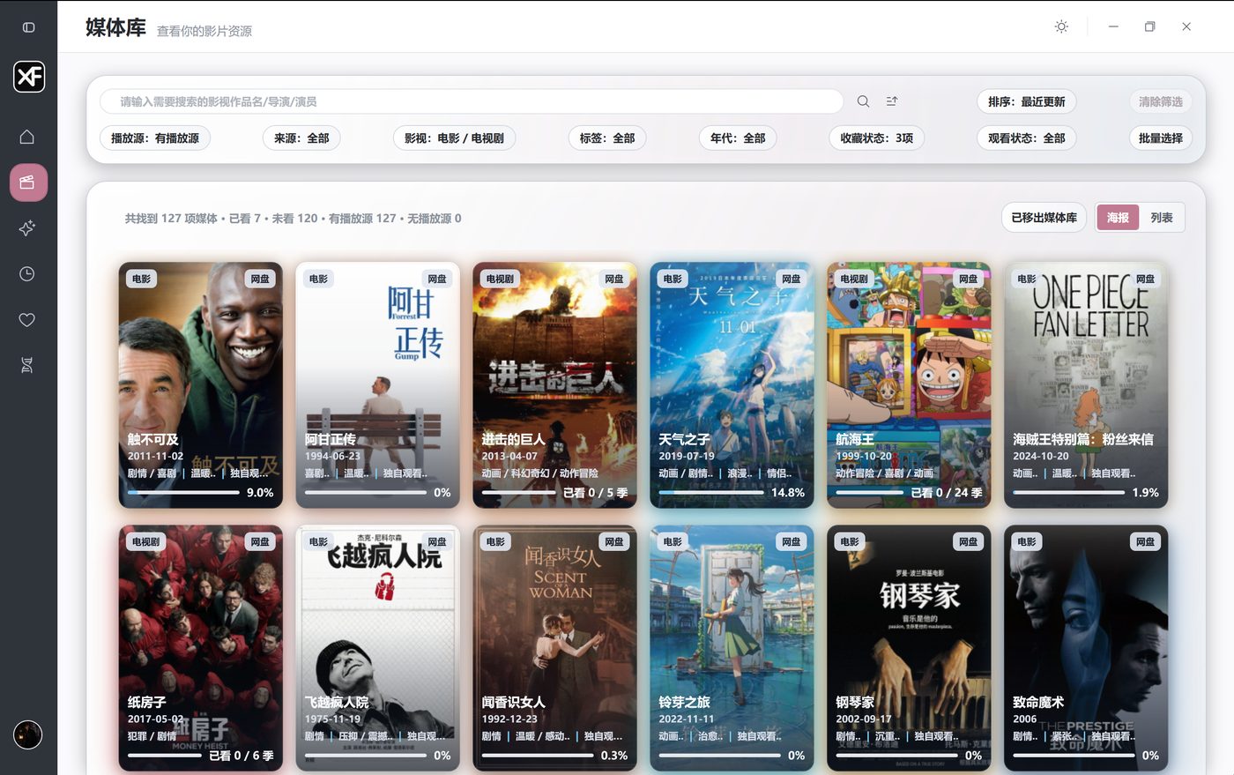Open the 铃芽之旅 movie poster
This screenshot has height=775, width=1234.
click(732, 648)
